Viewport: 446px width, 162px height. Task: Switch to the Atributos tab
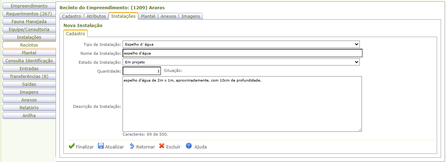coord(96,16)
